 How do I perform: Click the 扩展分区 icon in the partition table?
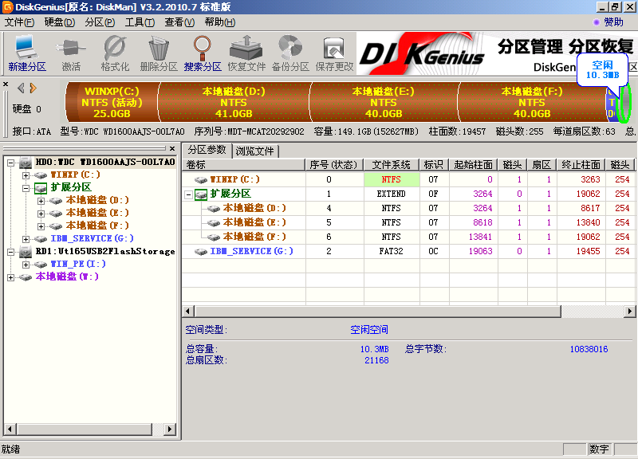(x=201, y=194)
